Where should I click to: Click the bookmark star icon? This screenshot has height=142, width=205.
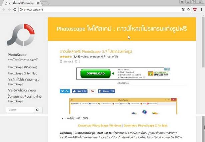pos(189,10)
